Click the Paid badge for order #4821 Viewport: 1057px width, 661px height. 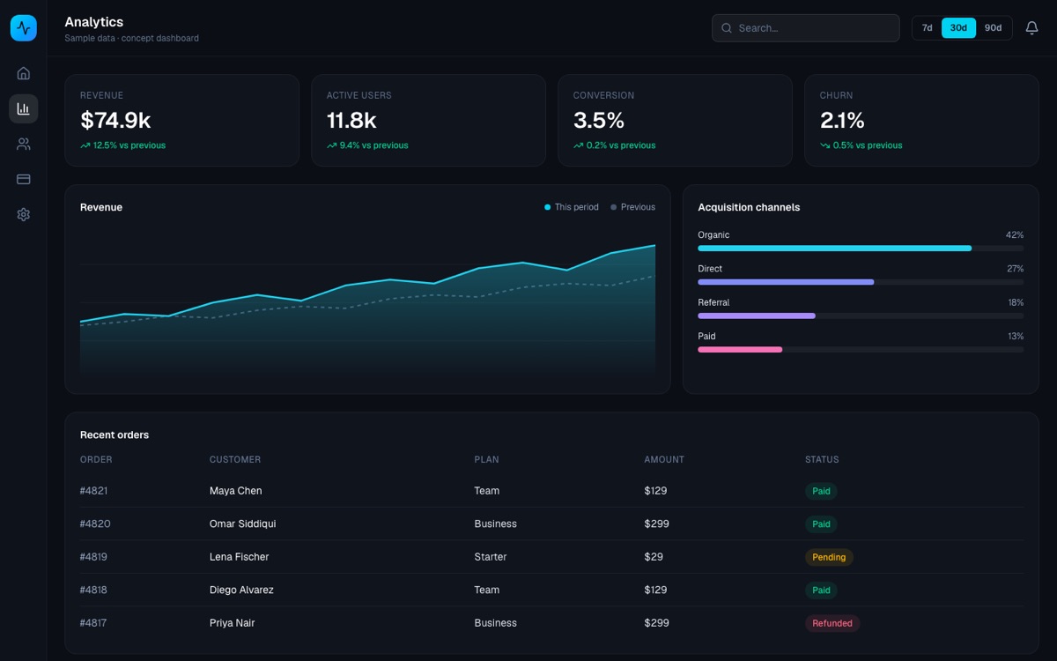click(821, 491)
